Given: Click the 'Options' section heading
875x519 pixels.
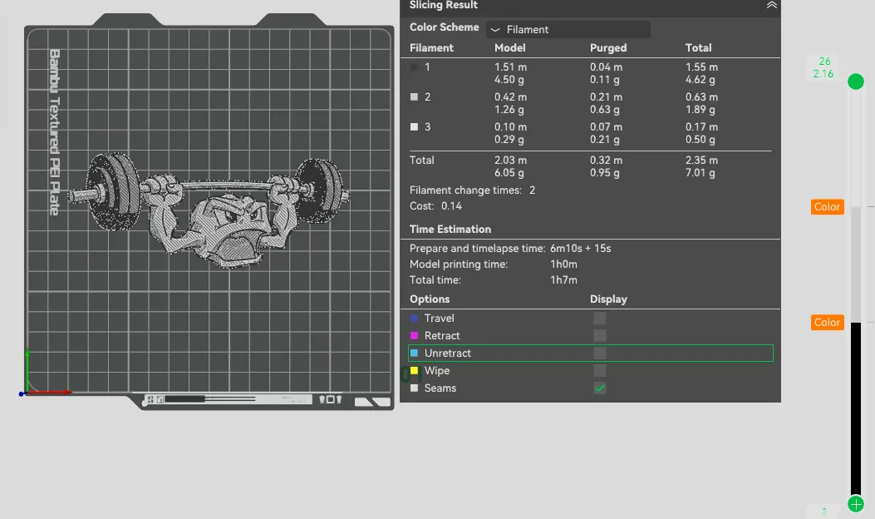Looking at the screenshot, I should point(430,299).
